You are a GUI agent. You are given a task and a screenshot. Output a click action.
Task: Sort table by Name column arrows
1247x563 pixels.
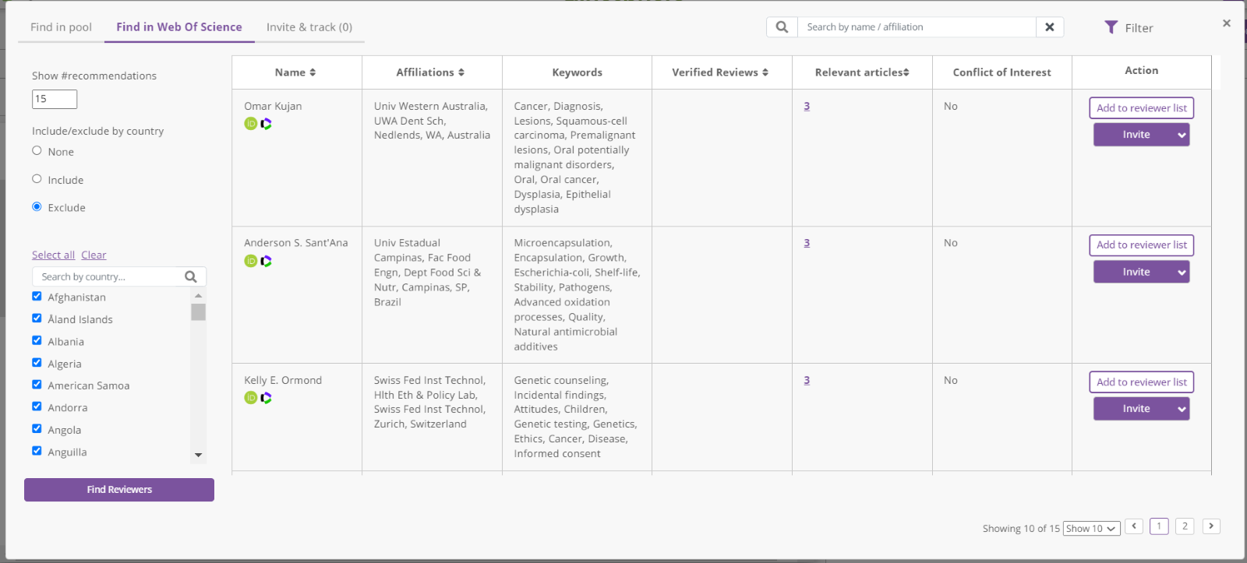tap(313, 72)
